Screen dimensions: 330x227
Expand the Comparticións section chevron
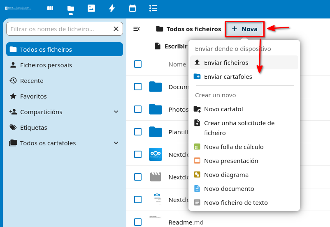coord(116,112)
